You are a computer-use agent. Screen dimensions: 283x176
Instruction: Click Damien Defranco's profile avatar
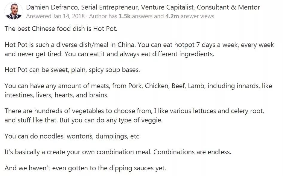[x=13, y=11]
